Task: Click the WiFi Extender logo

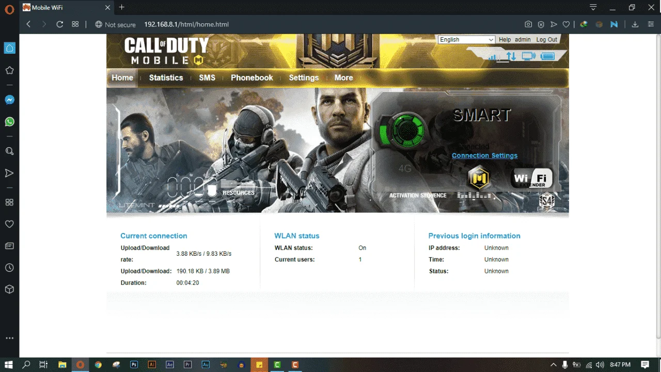Action: click(x=532, y=179)
